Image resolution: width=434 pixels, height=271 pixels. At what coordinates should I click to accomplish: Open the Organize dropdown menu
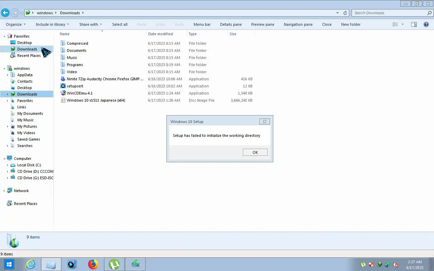click(x=16, y=24)
